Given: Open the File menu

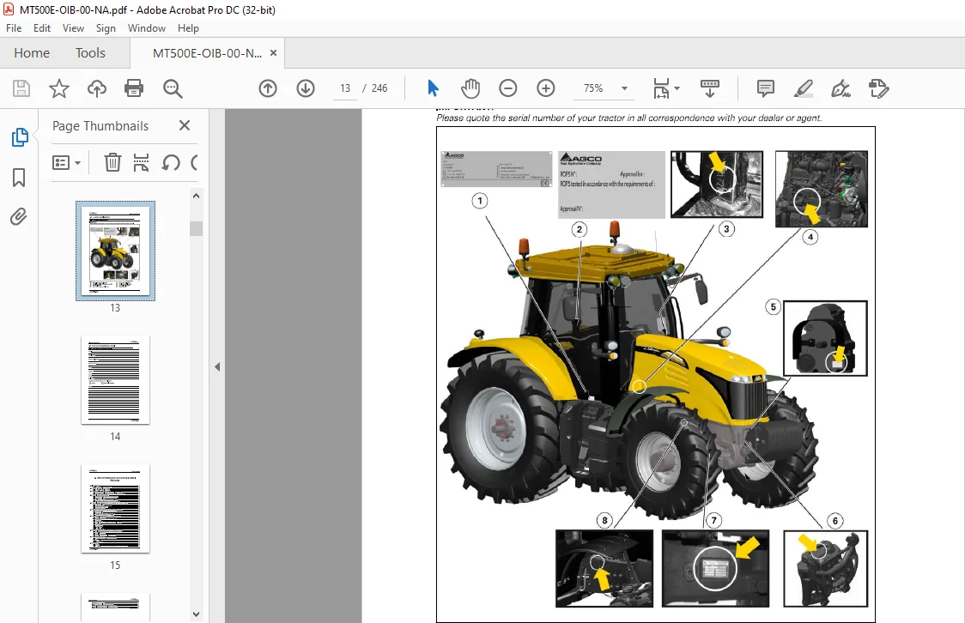Looking at the screenshot, I should pos(14,28).
